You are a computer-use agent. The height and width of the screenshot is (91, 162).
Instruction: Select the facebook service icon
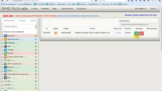pos(6,67)
